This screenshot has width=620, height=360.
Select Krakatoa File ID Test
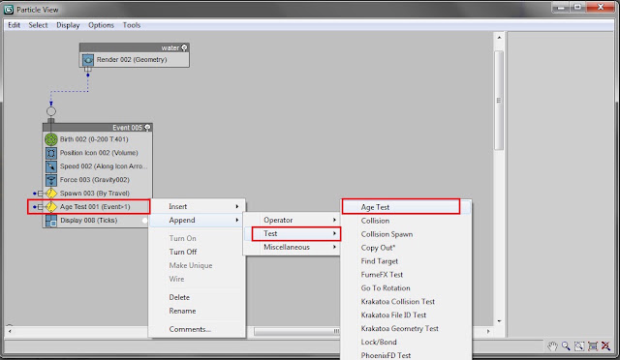pos(406,315)
